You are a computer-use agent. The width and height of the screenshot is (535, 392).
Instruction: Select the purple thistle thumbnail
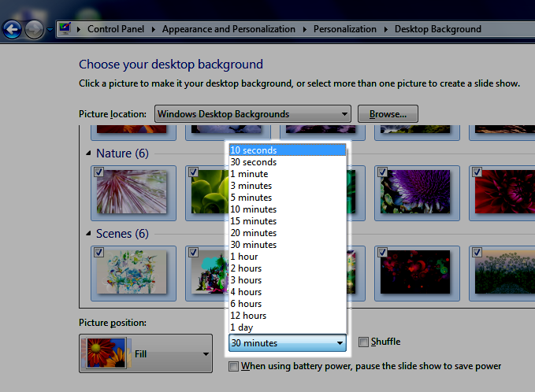tap(415, 192)
